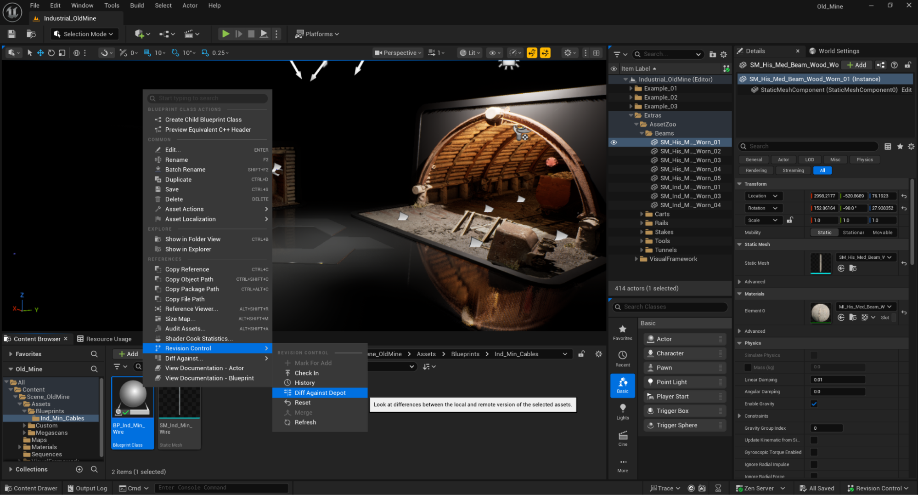This screenshot has height=495, width=918.
Task: Click the Add button in Content Browser
Action: coord(128,354)
